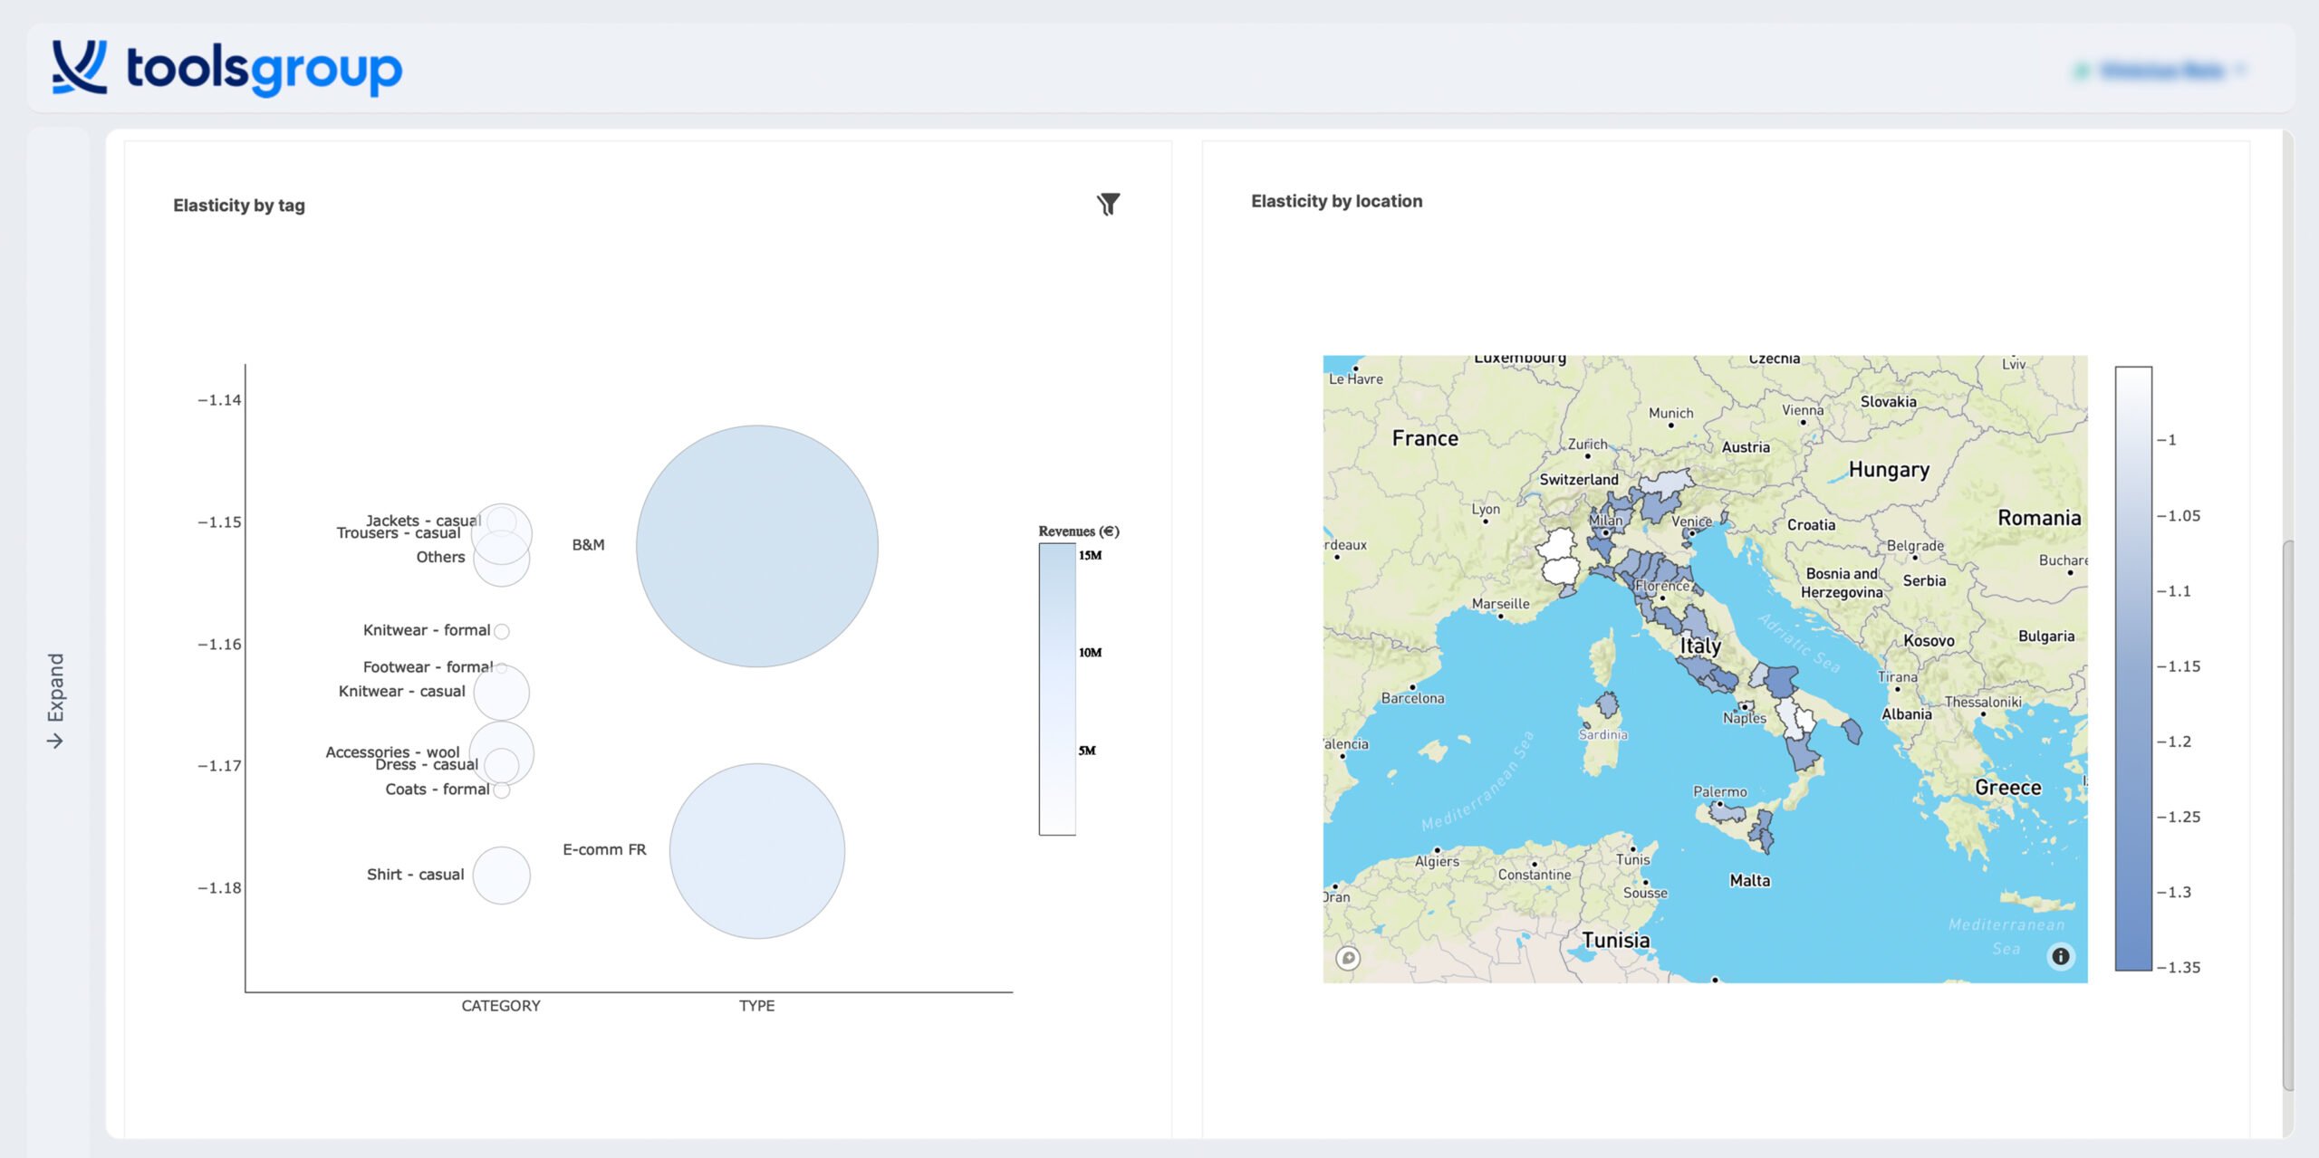Click the toolsgroup logo
This screenshot has height=1158, width=2319.
click(226, 68)
